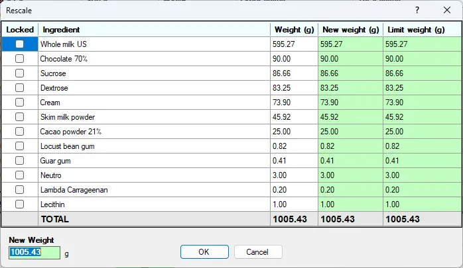This screenshot has width=463, height=268.
Task: Select the Cacao powder 21% name cell
Action: [x=154, y=131]
